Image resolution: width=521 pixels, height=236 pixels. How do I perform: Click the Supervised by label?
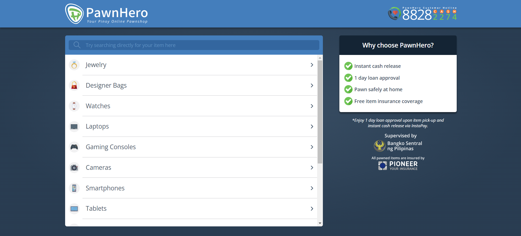401,136
